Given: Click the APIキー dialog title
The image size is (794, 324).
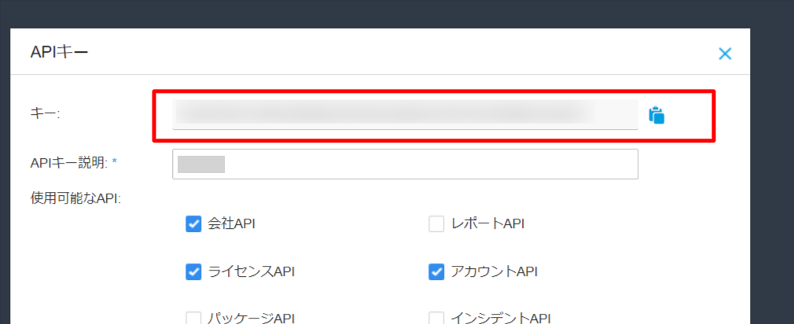Looking at the screenshot, I should pos(59,52).
